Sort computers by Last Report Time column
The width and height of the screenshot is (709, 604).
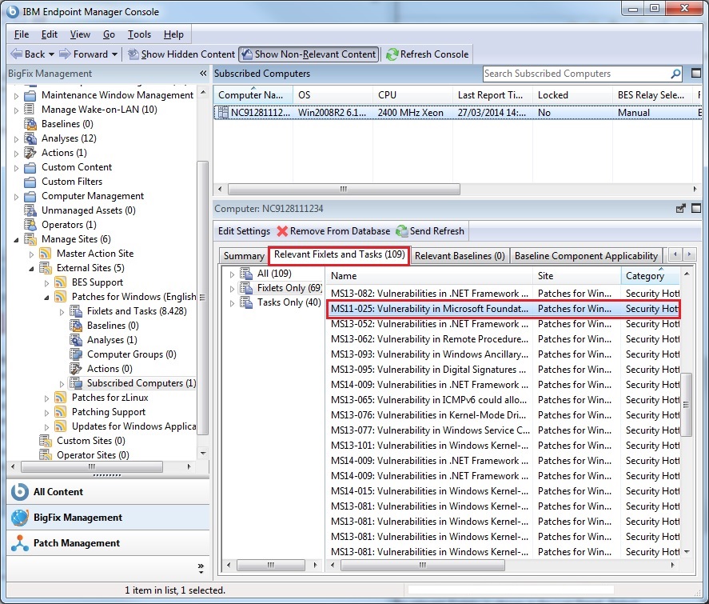[492, 95]
